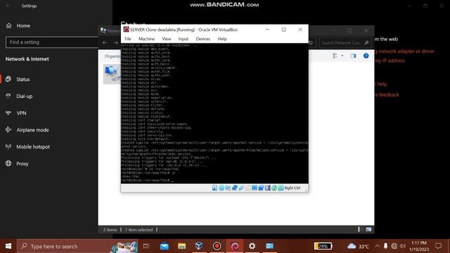Click the volume speaker tray icon
The width and height of the screenshot is (450, 253).
(x=403, y=246)
